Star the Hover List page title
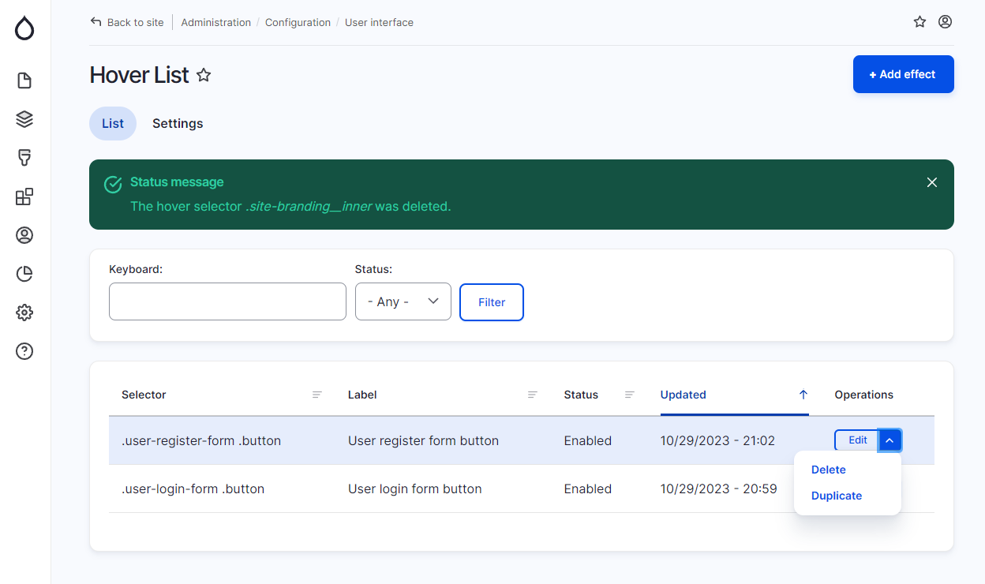The width and height of the screenshot is (985, 584). [204, 75]
